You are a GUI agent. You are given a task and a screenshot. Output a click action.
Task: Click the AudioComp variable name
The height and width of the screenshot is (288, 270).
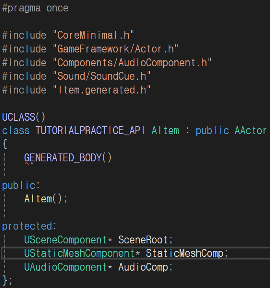(x=143, y=267)
